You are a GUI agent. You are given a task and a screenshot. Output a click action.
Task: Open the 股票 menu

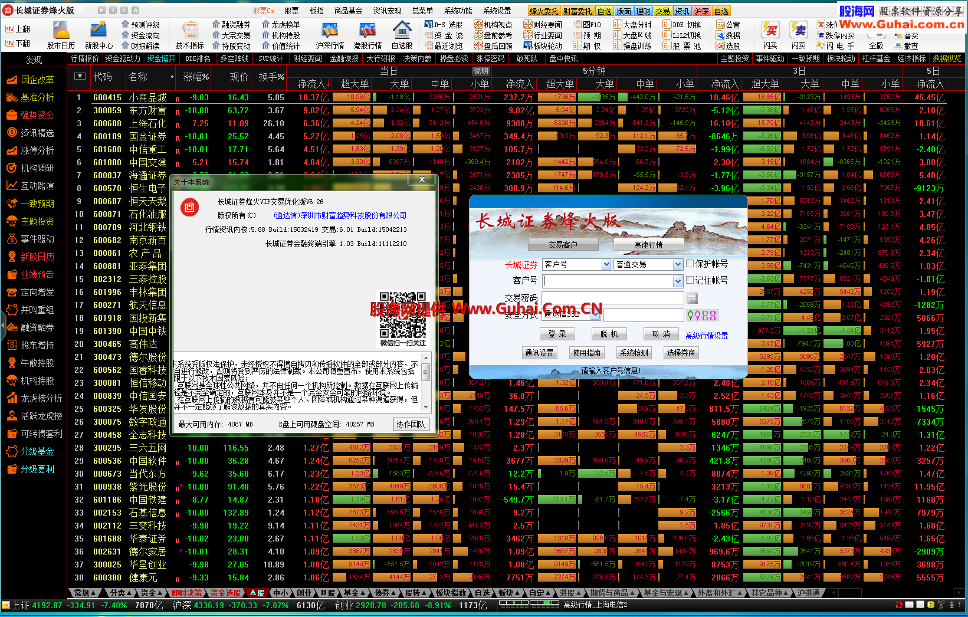[x=291, y=11]
